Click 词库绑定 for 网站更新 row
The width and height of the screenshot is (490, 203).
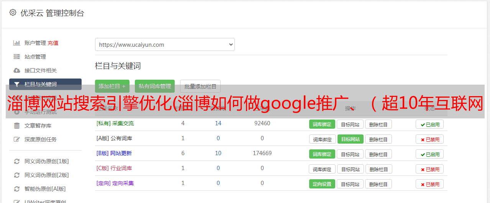(x=322, y=154)
